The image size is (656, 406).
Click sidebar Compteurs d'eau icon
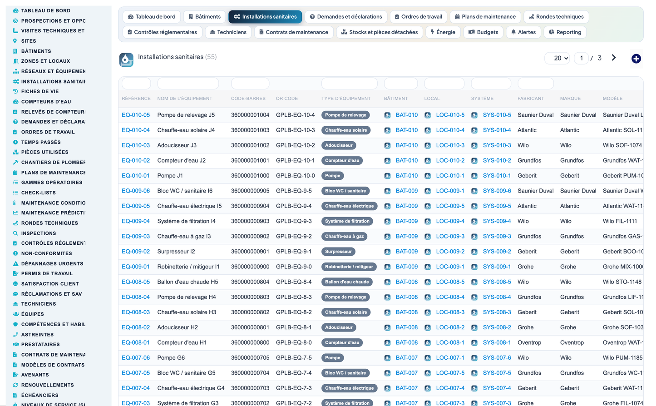coord(15,102)
